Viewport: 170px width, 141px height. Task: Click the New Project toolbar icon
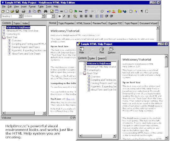tap(3, 11)
